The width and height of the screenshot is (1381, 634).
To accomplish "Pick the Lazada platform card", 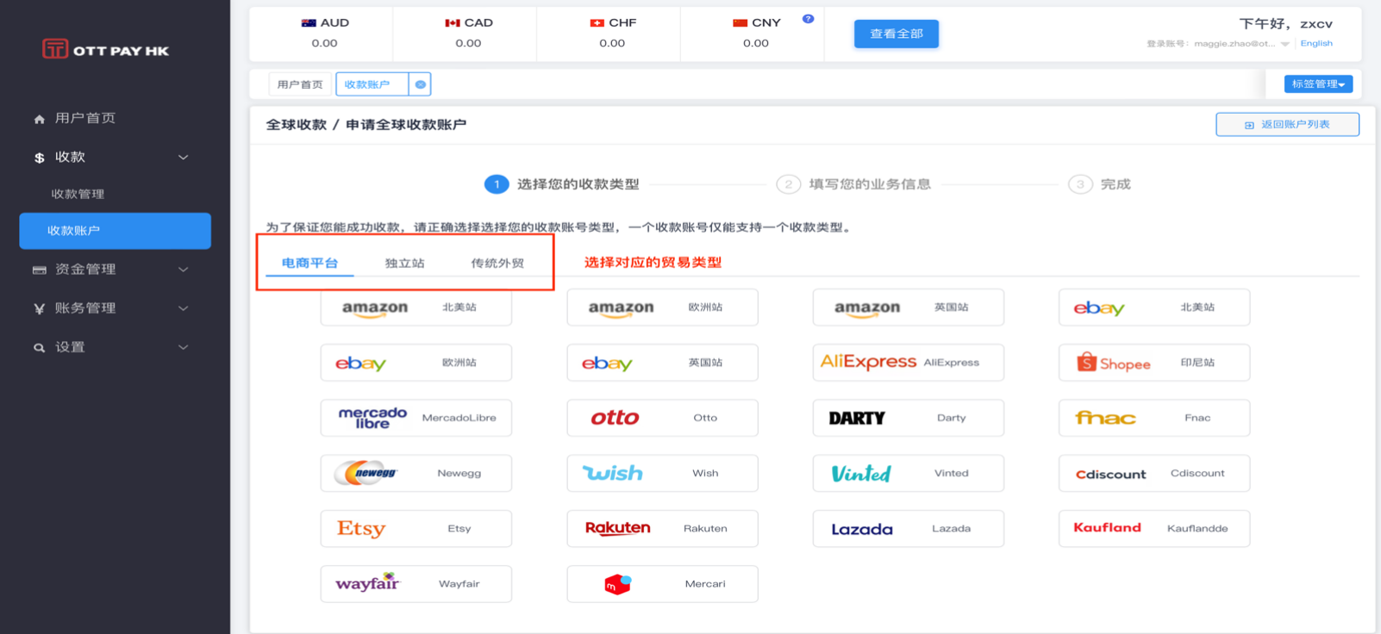I will point(908,528).
